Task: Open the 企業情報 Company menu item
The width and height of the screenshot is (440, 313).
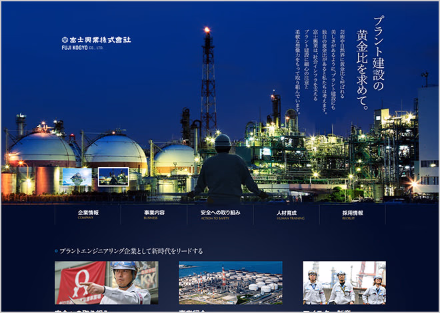Action: [88, 213]
